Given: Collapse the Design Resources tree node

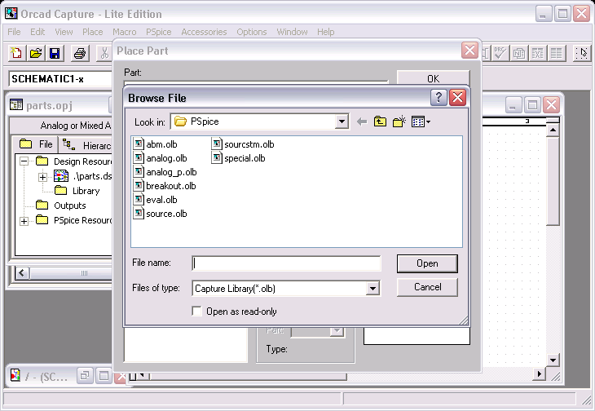Looking at the screenshot, I should coord(24,161).
